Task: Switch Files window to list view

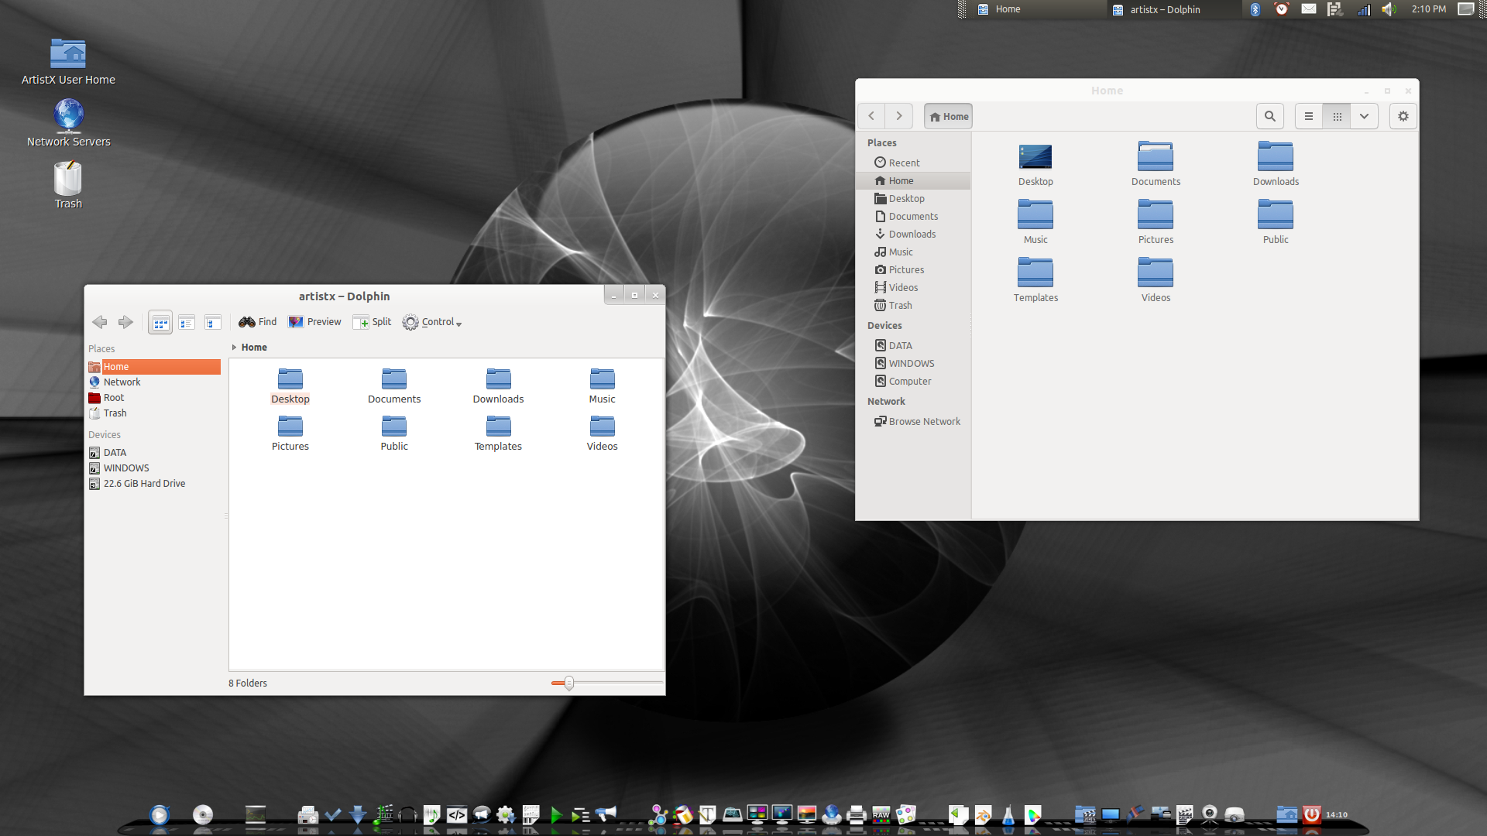Action: (x=1309, y=116)
